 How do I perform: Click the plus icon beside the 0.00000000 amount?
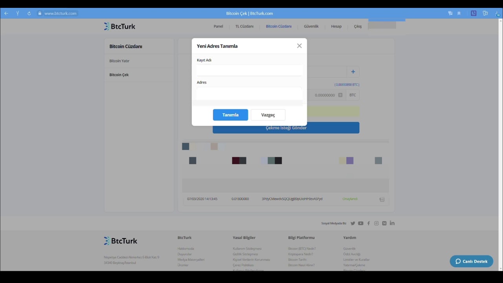(x=340, y=95)
